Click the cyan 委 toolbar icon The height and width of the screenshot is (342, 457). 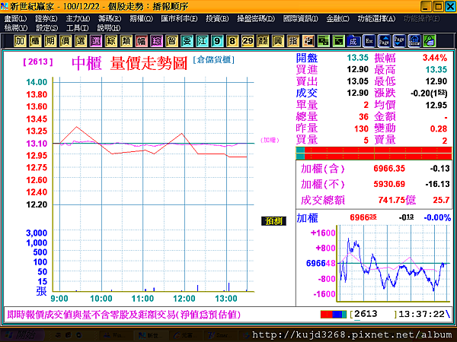(x=187, y=41)
